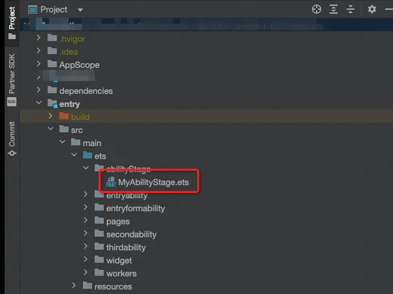Screen dimensions: 393x294
Task: Select the .hvigor folder name
Action: point(72,39)
